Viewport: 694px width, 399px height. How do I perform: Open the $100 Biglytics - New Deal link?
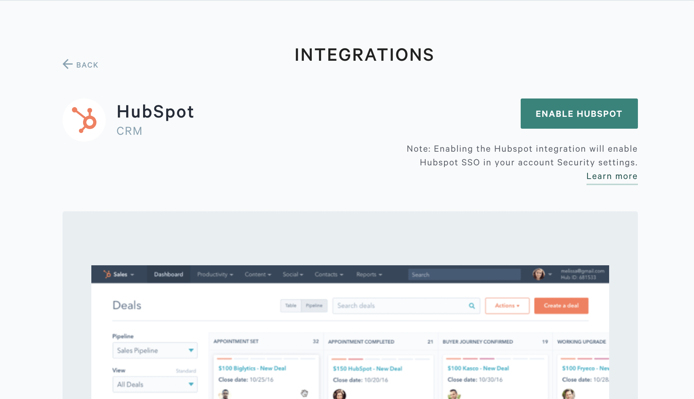252,368
